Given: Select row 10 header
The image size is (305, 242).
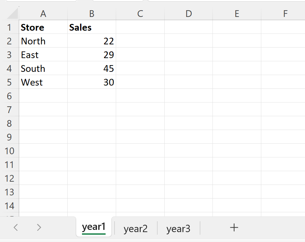Looking at the screenshot, I should tap(10, 151).
